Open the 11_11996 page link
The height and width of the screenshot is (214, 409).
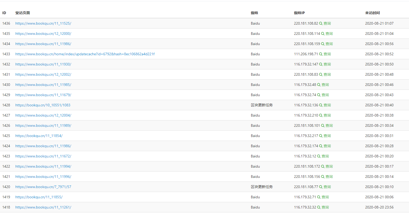43,177
